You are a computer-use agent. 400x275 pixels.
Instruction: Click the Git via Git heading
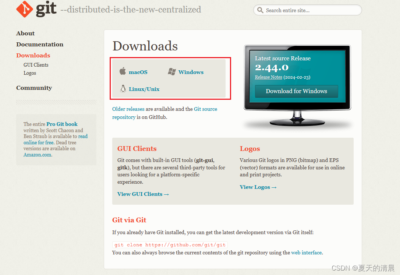129,220
